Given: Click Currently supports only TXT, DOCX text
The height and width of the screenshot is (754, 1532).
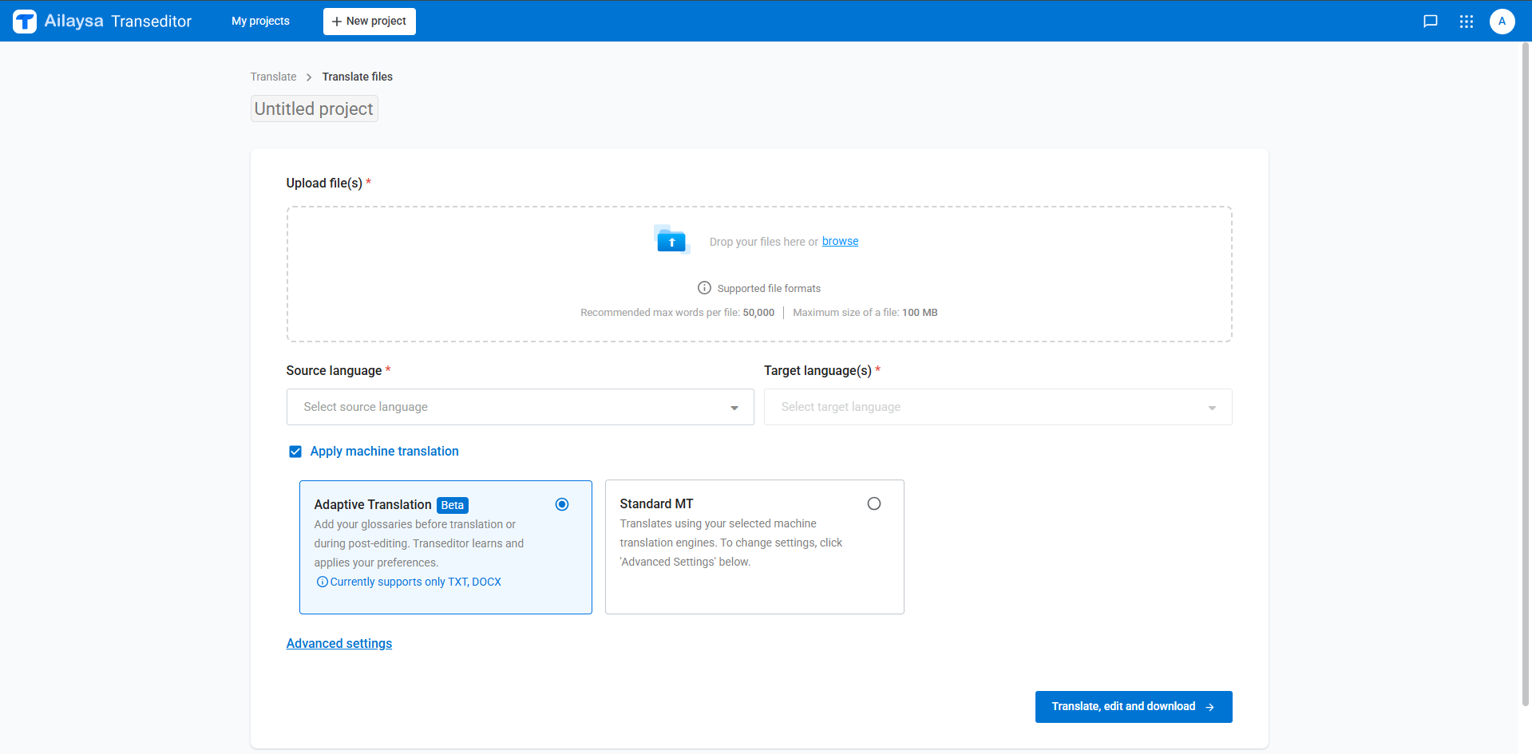Looking at the screenshot, I should click(416, 582).
